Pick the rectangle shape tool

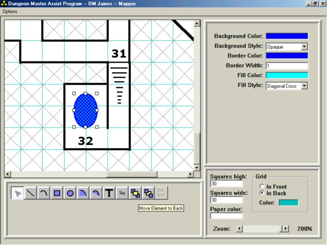57,194
